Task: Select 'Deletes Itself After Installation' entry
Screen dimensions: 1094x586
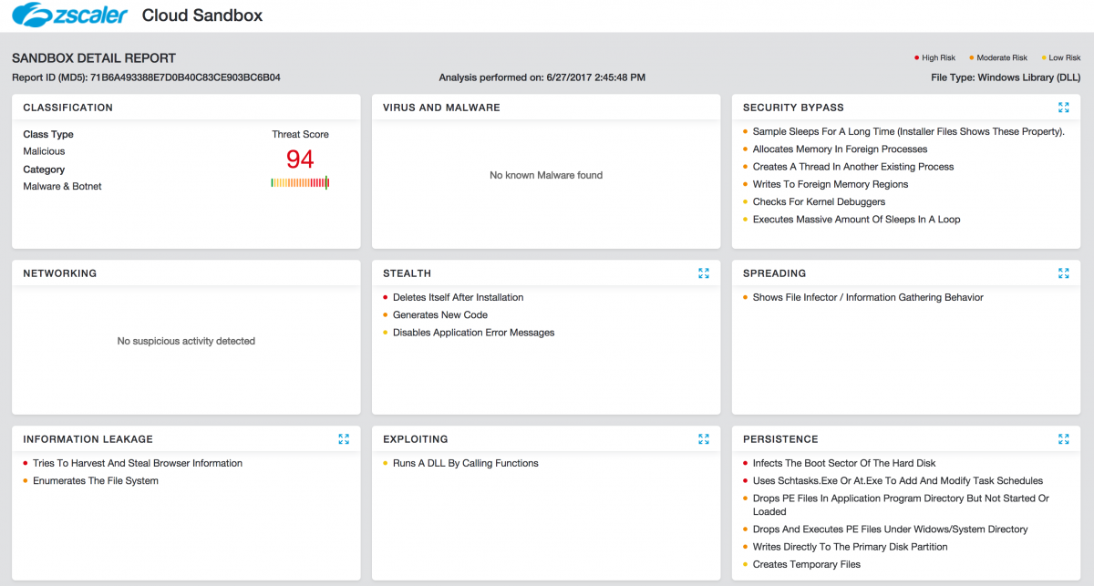Action: [x=458, y=297]
